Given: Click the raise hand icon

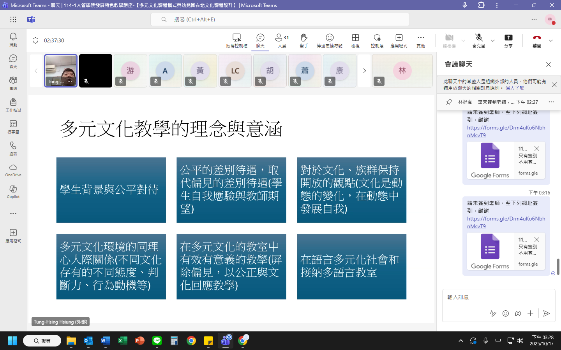Looking at the screenshot, I should 304,40.
